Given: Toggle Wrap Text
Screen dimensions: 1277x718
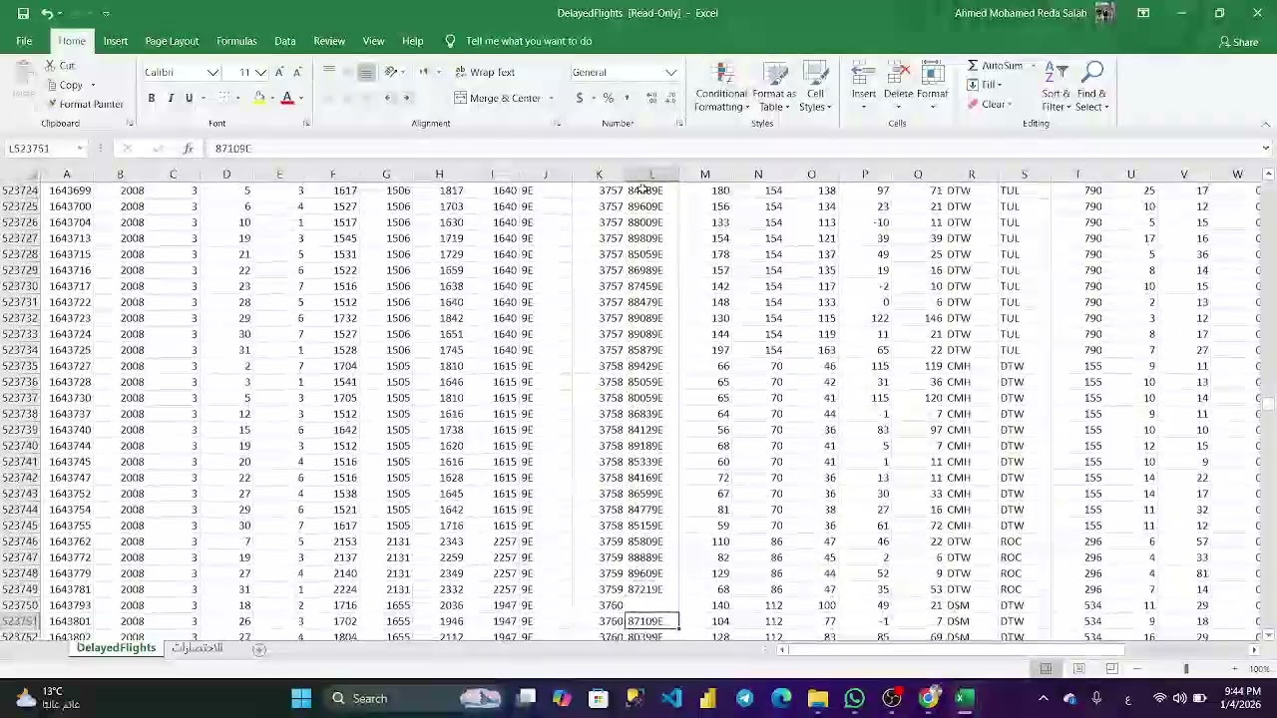Looking at the screenshot, I should pyautogui.click(x=486, y=72).
